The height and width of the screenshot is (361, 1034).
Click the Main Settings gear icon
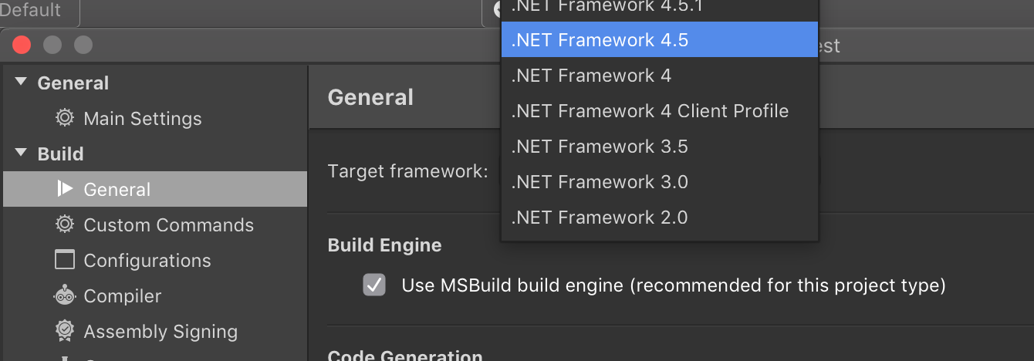[x=65, y=118]
